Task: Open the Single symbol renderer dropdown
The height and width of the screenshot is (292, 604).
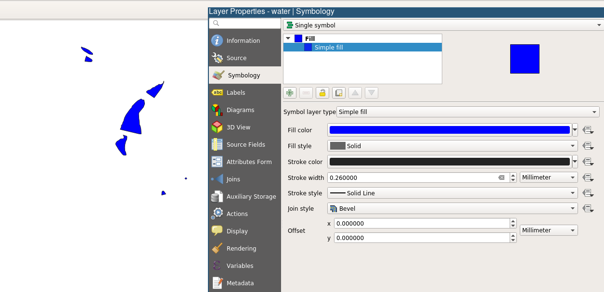Action: (443, 25)
